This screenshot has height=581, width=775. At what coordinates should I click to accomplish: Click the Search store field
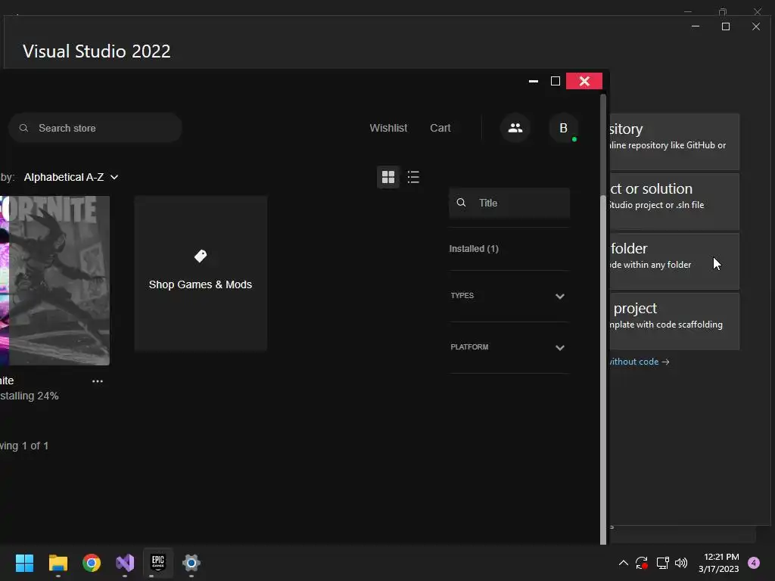pos(95,128)
